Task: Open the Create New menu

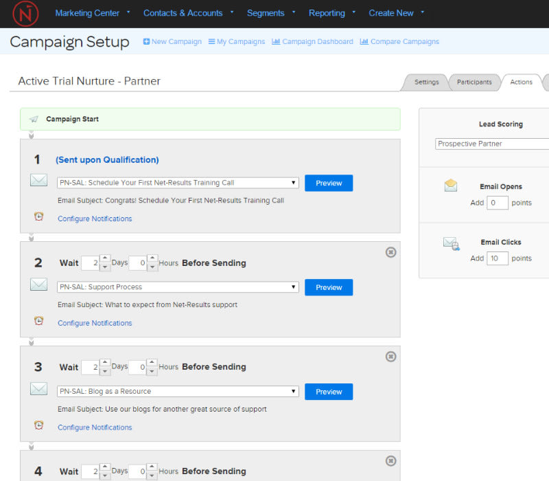Action: click(397, 13)
